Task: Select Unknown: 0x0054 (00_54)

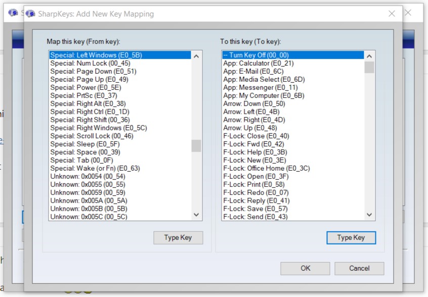Action: point(120,177)
